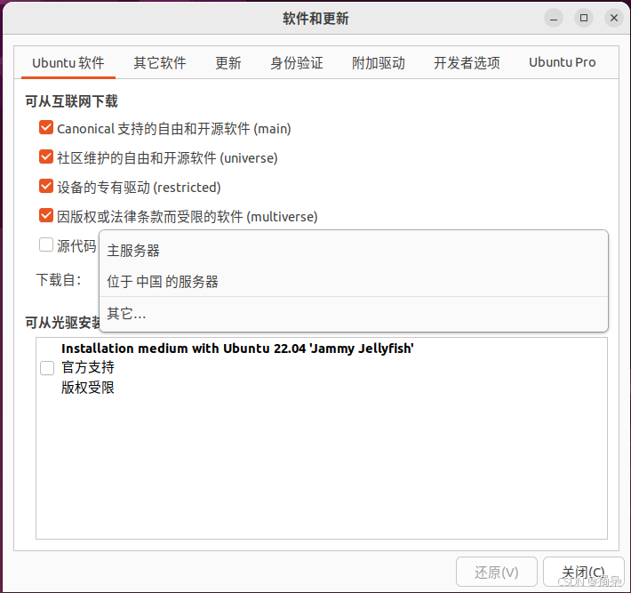Check the Installation medium Ubuntu 22.04 checkbox
The height and width of the screenshot is (593, 631).
click(47, 368)
